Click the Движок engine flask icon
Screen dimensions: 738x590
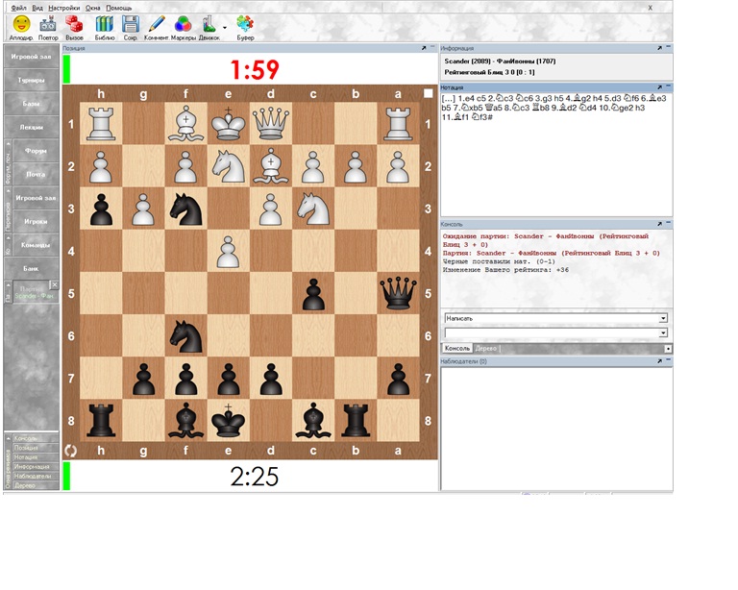(208, 24)
